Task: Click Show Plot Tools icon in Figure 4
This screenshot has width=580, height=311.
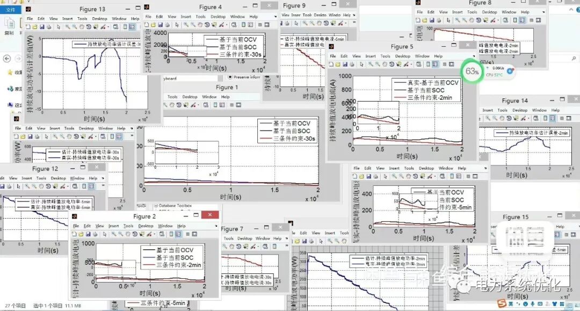Action: coord(267,25)
